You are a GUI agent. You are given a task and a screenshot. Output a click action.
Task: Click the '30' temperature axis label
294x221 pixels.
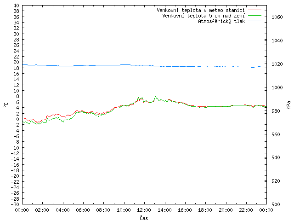pyautogui.click(x=17, y=34)
